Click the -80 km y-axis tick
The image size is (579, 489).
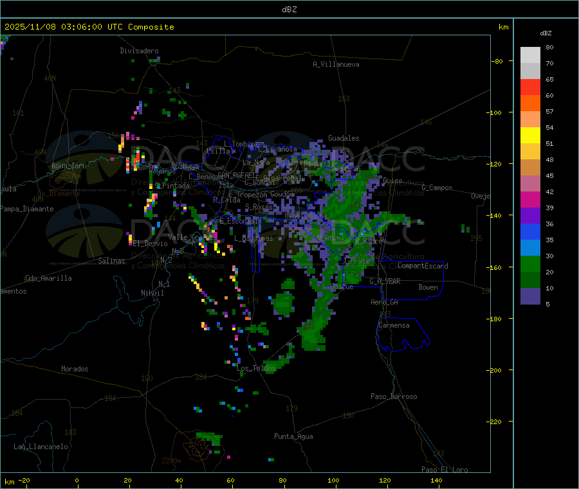pyautogui.click(x=497, y=61)
